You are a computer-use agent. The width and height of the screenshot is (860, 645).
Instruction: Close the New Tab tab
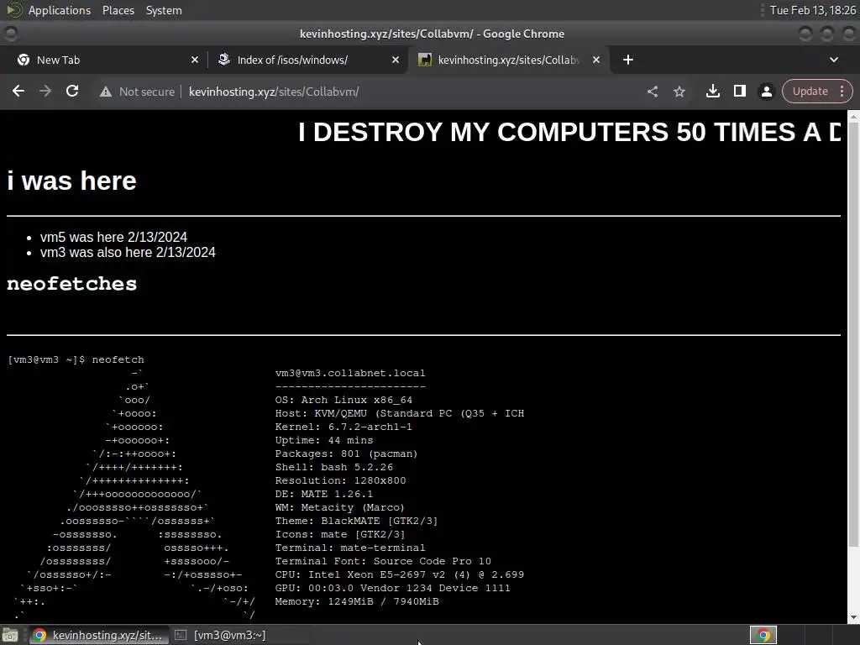coord(195,60)
